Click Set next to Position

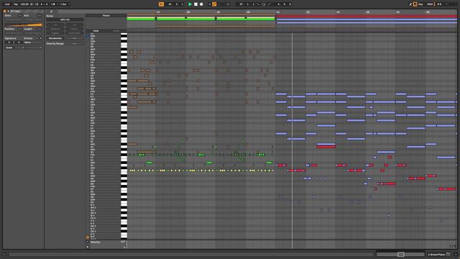click(20, 29)
